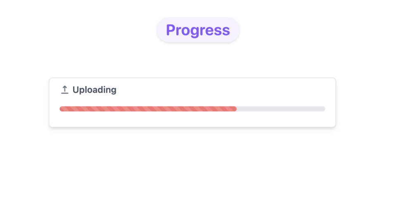
Task: Click the upload arrow icon
Action: coord(64,89)
